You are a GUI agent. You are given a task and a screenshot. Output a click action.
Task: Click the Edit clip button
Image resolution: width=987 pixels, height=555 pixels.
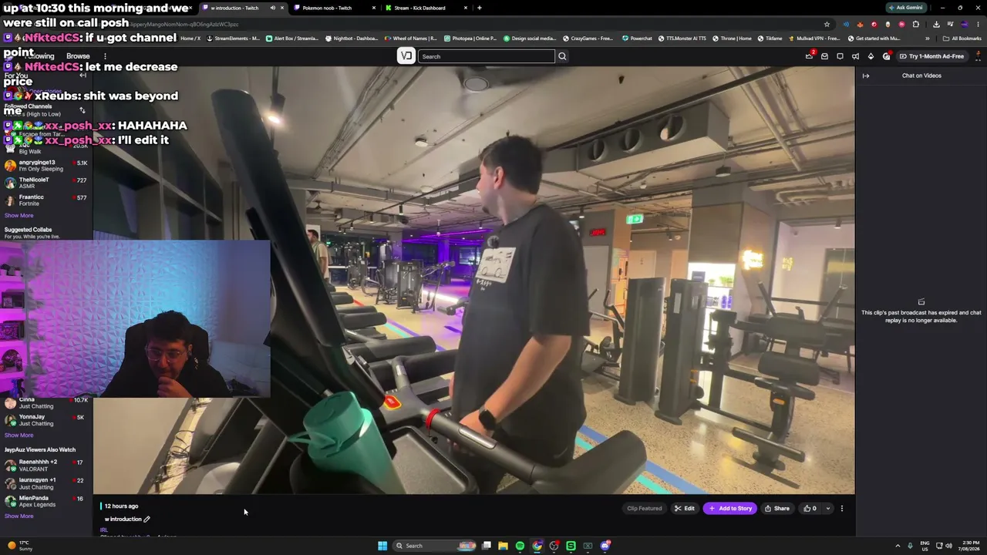pyautogui.click(x=685, y=509)
